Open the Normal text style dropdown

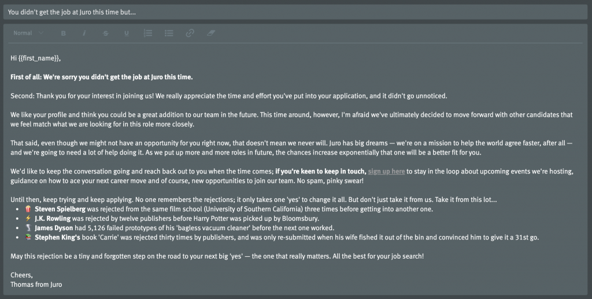pos(28,33)
